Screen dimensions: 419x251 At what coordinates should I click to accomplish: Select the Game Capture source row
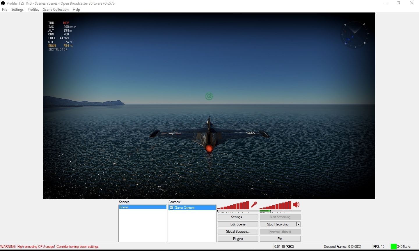pyautogui.click(x=192, y=207)
